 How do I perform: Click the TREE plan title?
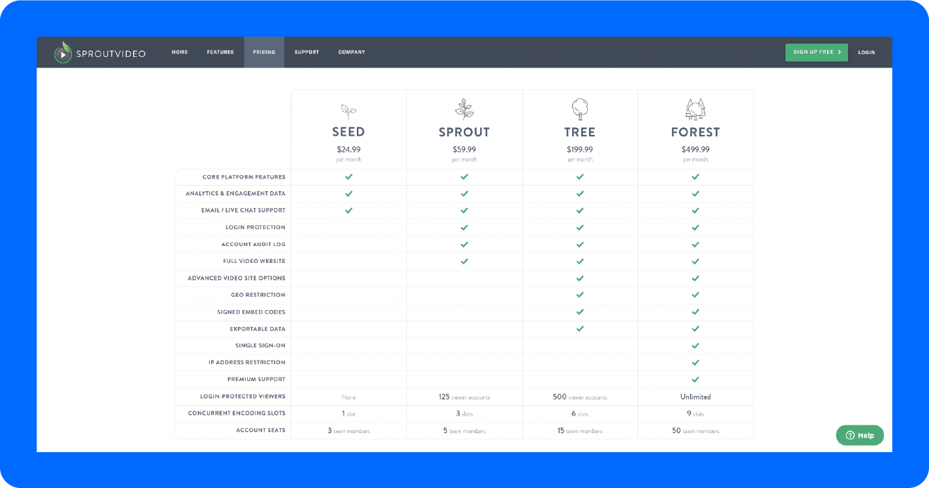click(580, 132)
